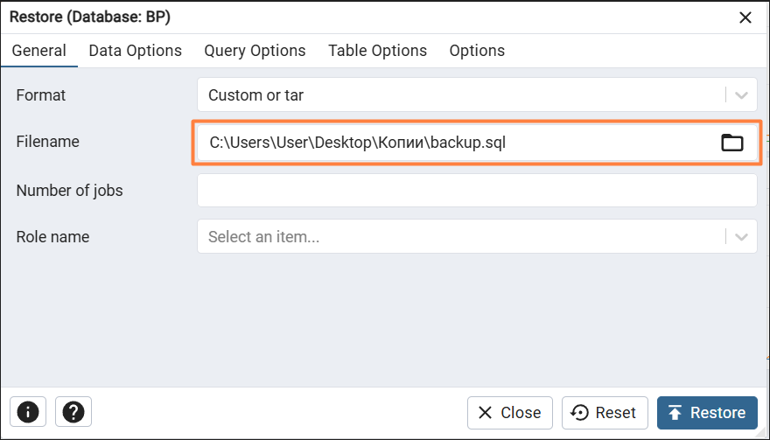Focus the Number of jobs field
The width and height of the screenshot is (770, 440).
477,191
